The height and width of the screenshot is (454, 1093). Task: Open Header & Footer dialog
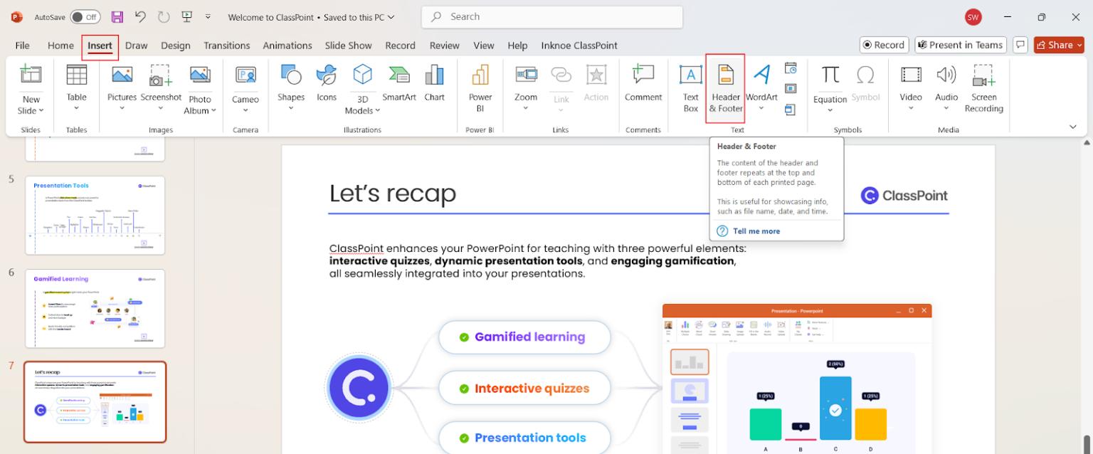[725, 87]
